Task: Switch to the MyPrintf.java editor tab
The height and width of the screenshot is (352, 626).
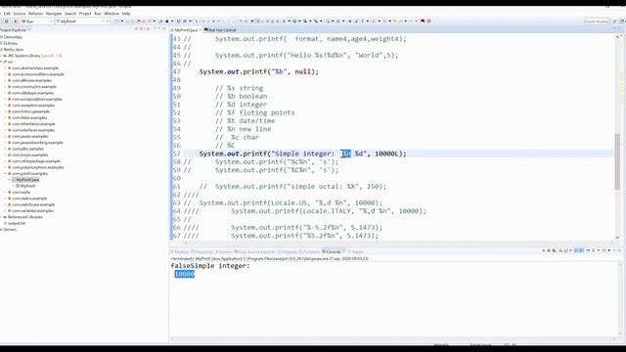Action: point(186,30)
